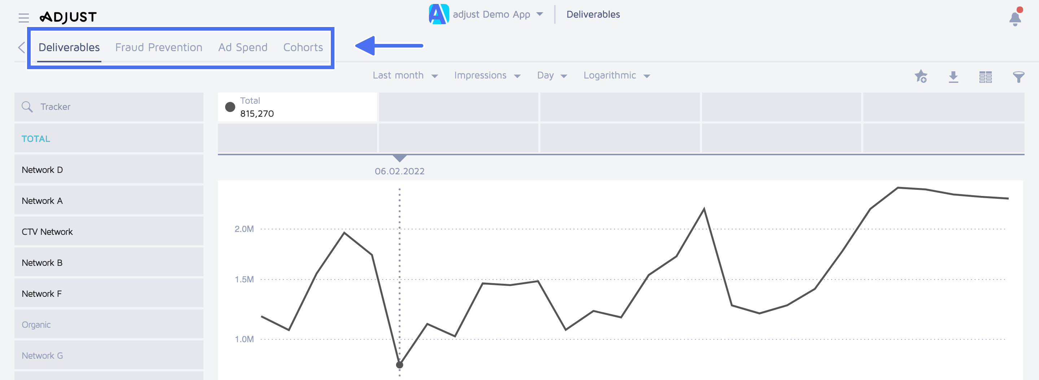Focus the Tracker search field
Image resolution: width=1039 pixels, height=380 pixels.
tap(109, 107)
